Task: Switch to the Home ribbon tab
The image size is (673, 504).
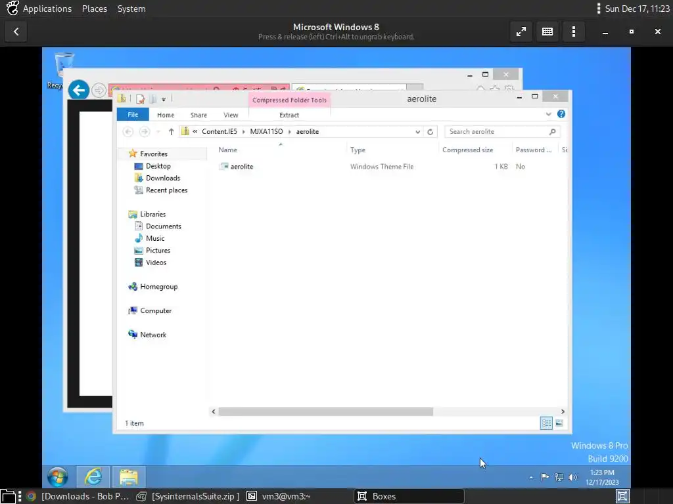Action: click(x=166, y=115)
